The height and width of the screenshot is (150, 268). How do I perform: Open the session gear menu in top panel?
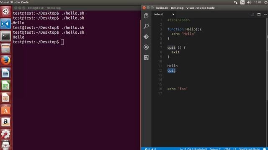tap(266, 2)
